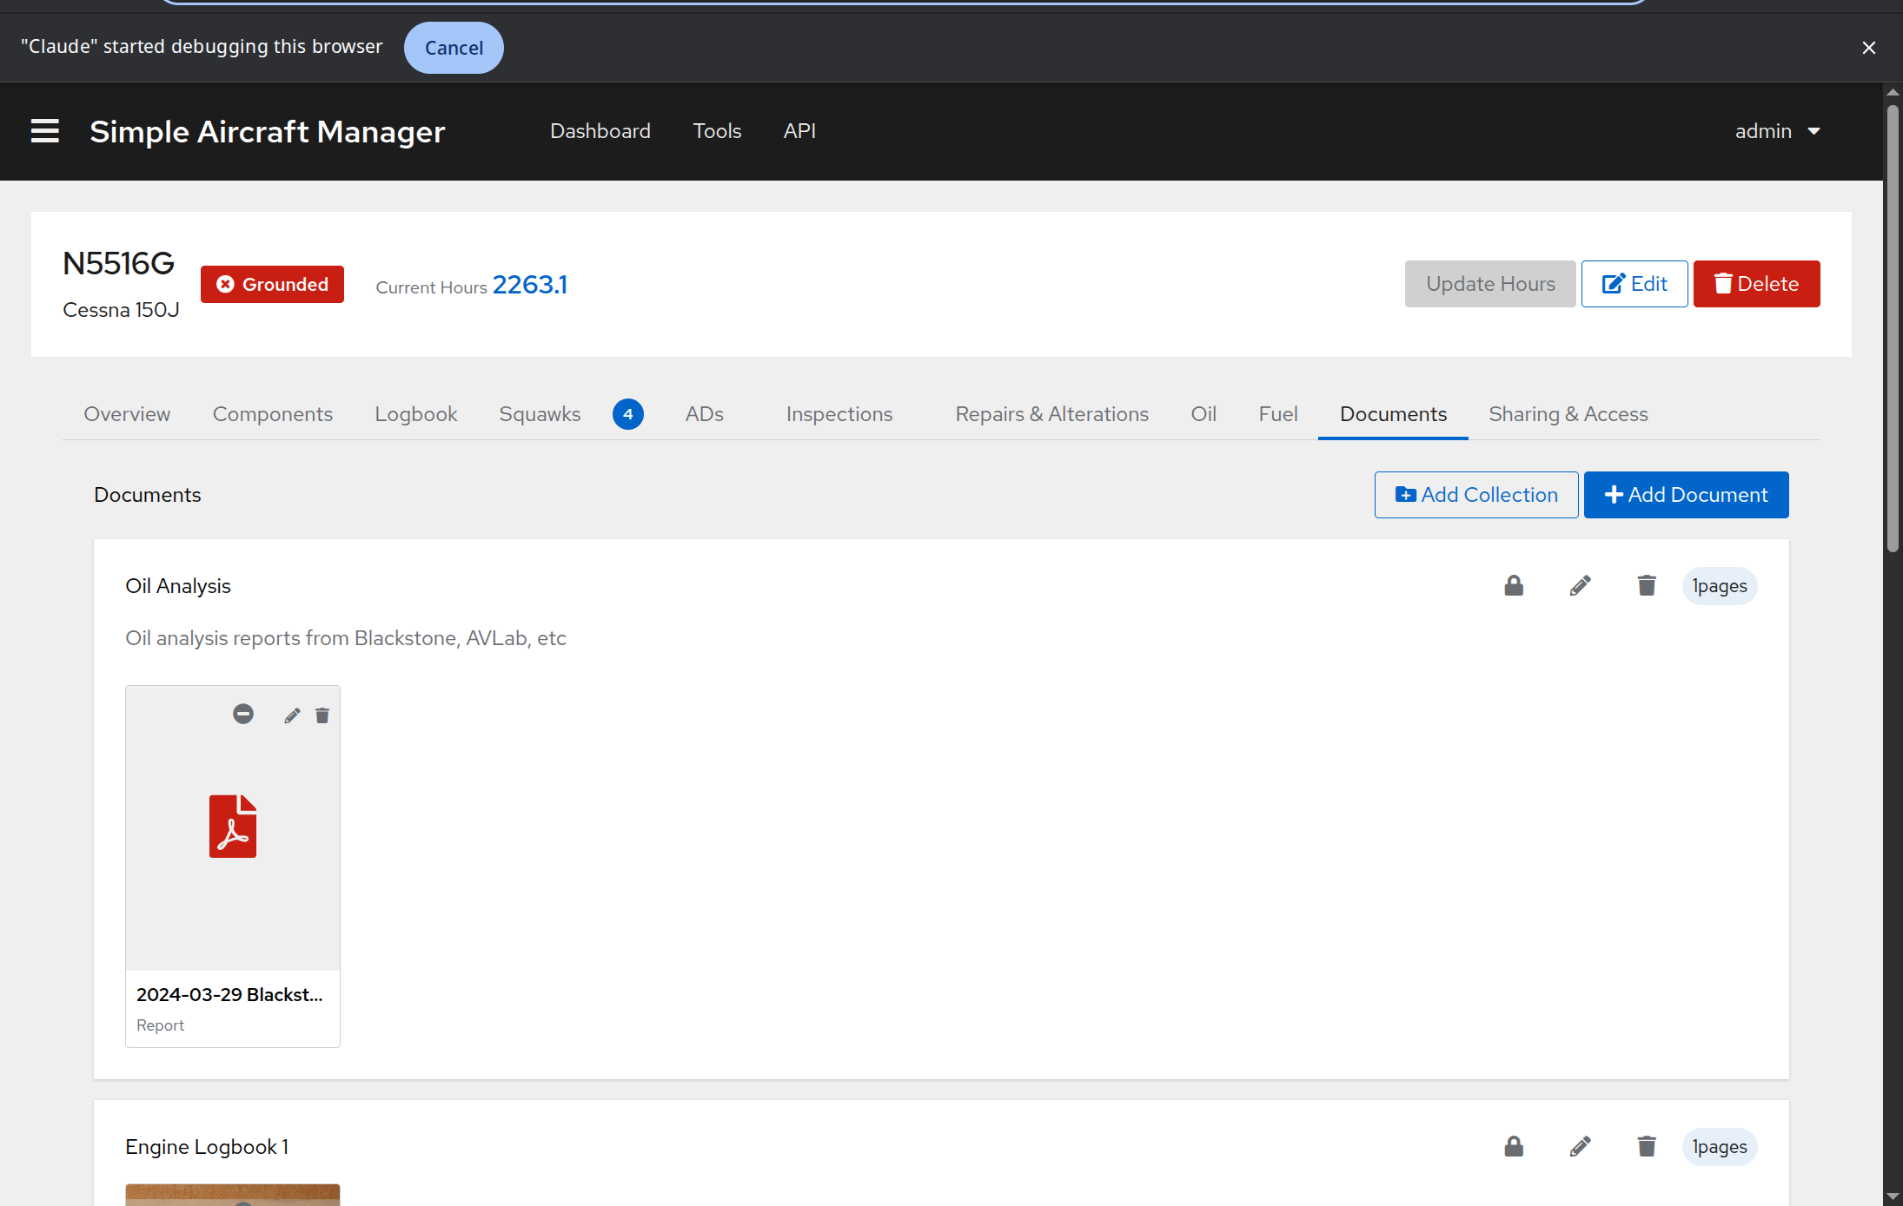
Task: Delete Oil Analysis collection via trash icon
Action: pos(1646,586)
